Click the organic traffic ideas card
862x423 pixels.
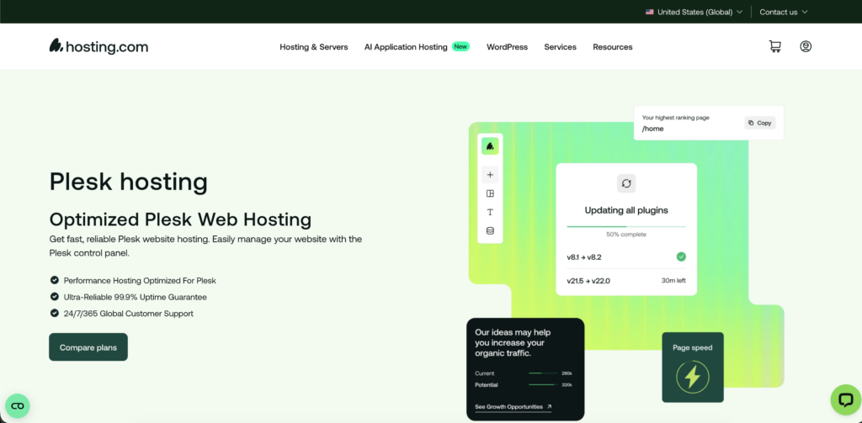tap(525, 369)
